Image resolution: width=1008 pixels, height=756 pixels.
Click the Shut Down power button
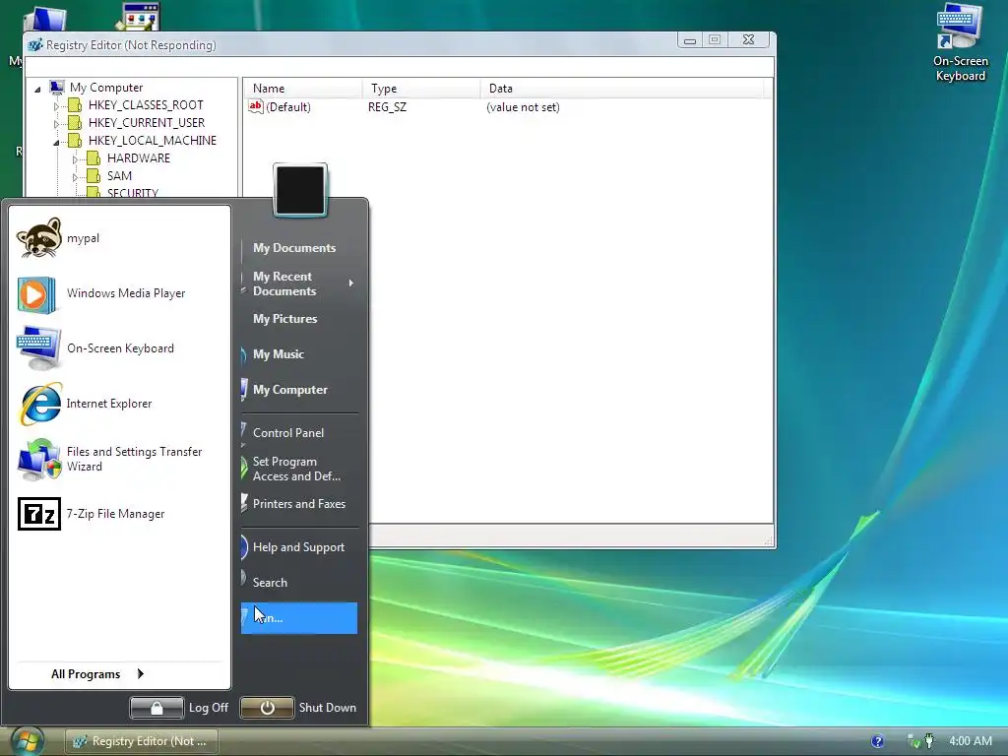pyautogui.click(x=267, y=708)
